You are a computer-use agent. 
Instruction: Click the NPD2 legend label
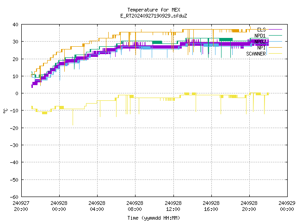pyautogui.click(x=260, y=42)
